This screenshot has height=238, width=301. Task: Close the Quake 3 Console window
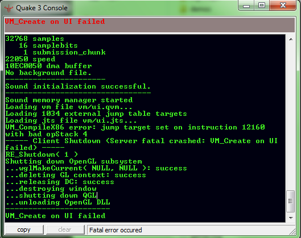click(283, 5)
